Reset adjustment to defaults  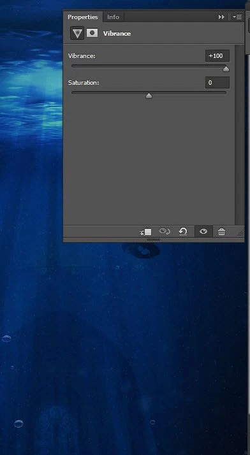183,231
